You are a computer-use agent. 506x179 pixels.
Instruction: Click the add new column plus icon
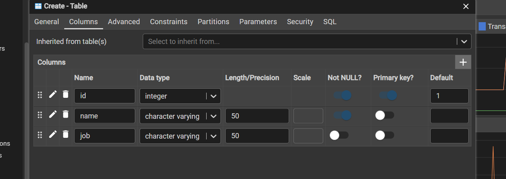tap(463, 62)
